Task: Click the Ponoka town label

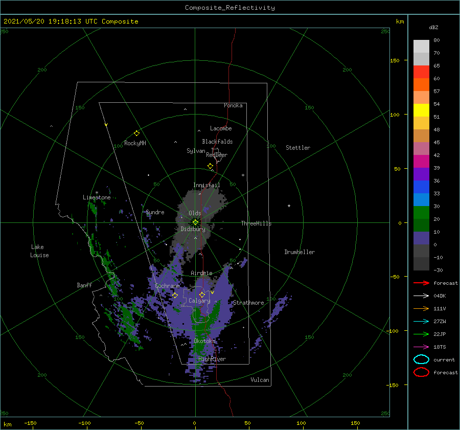Action: [x=233, y=105]
